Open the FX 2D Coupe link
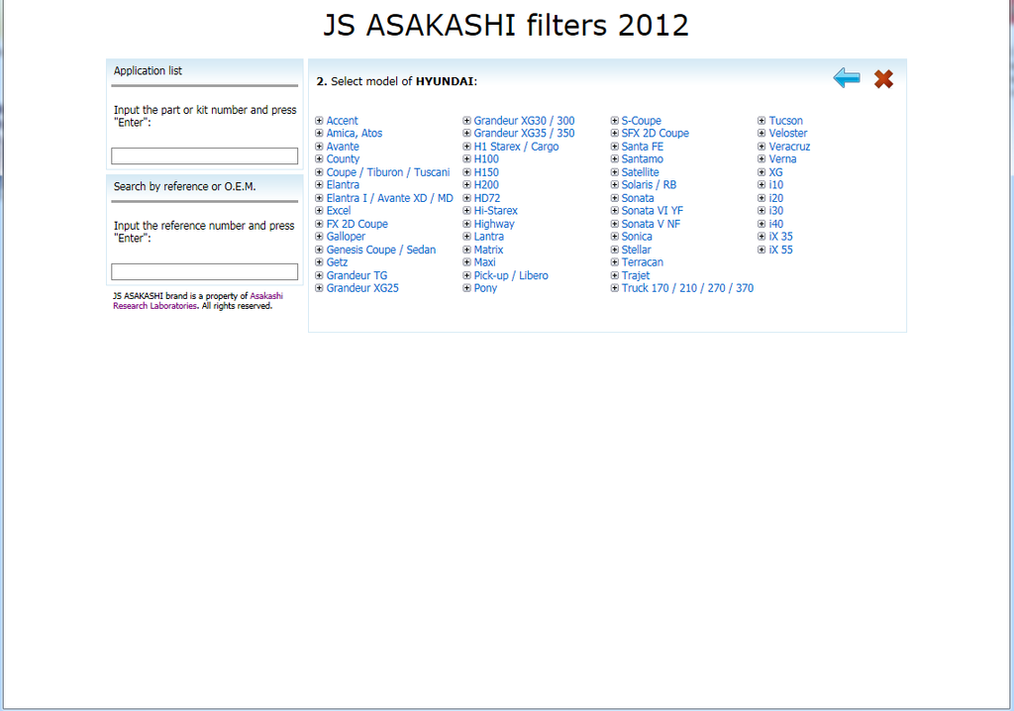Viewport: 1014px width, 711px height. point(357,224)
